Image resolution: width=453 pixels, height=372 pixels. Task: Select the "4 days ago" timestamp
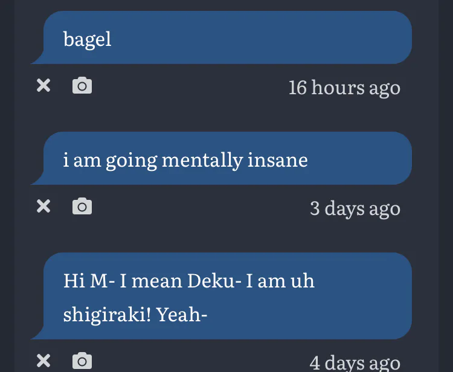(355, 362)
